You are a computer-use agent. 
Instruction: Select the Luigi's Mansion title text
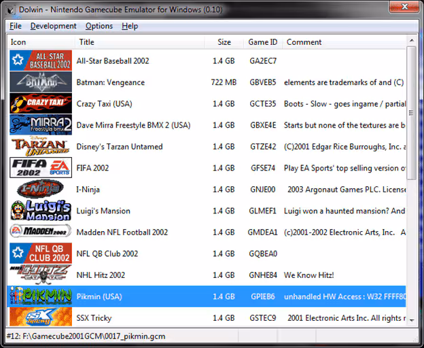103,211
